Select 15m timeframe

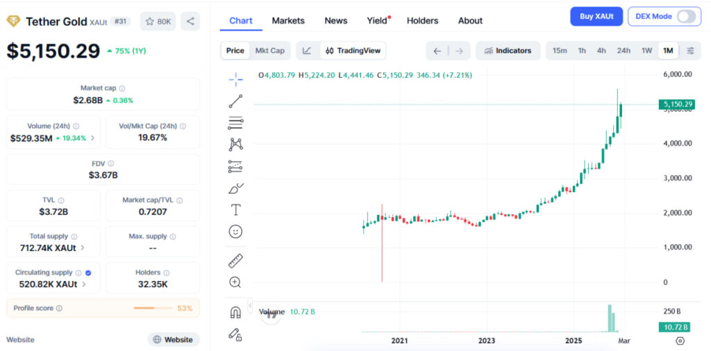pyautogui.click(x=560, y=51)
